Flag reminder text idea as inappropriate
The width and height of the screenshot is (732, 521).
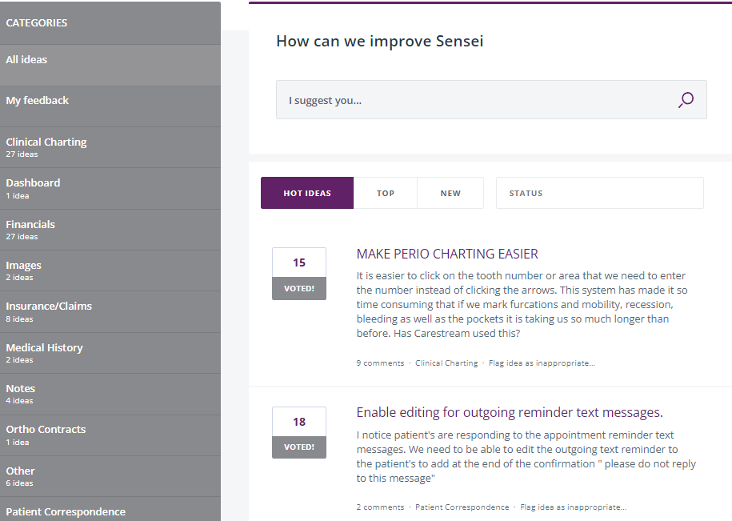(574, 507)
